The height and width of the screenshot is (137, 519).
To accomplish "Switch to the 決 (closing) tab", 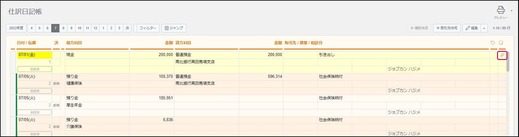I will 127,28.
